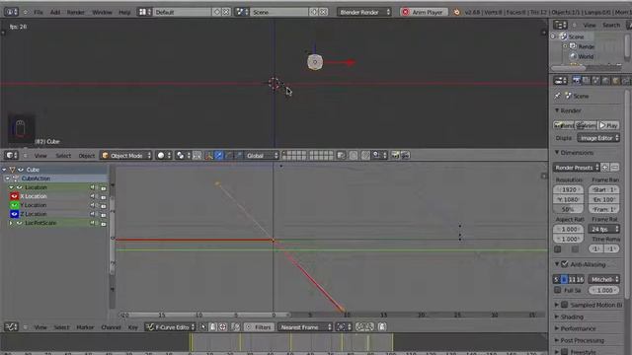632x355 pixels.
Task: Open the Help menu
Action: click(124, 12)
